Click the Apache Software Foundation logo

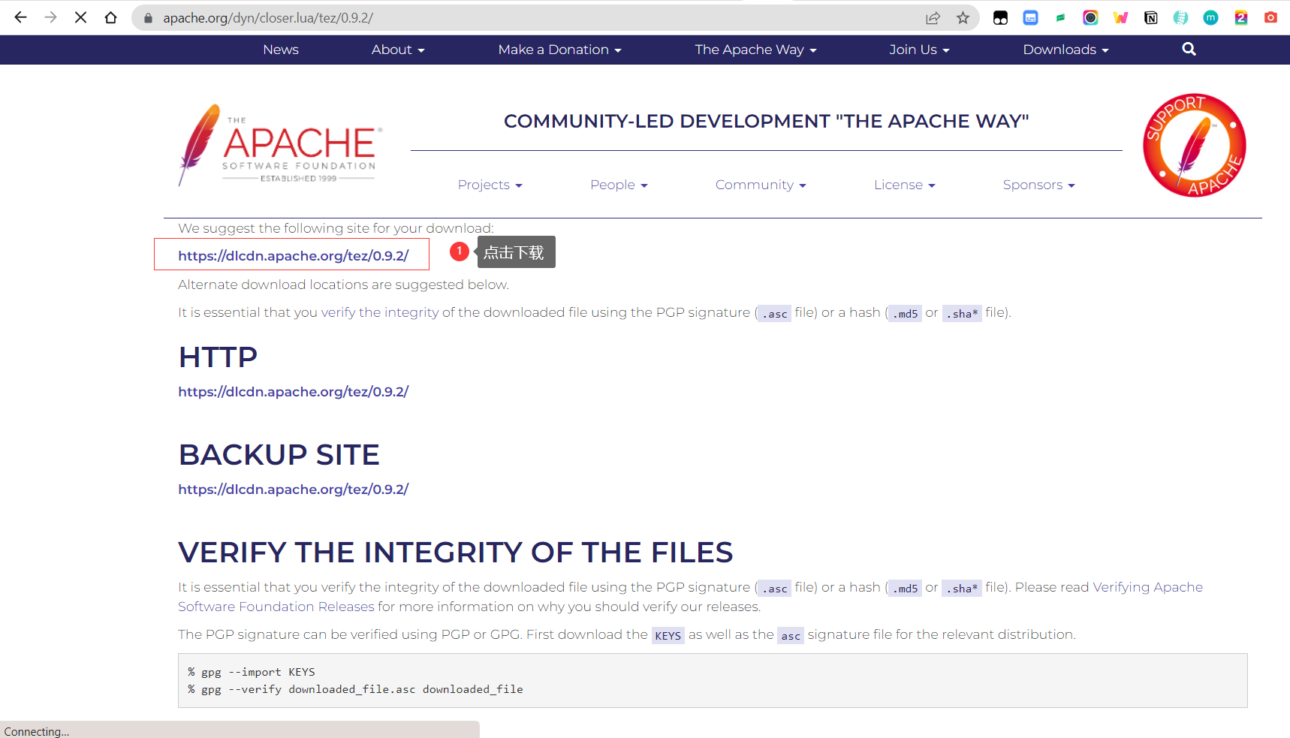coord(279,146)
